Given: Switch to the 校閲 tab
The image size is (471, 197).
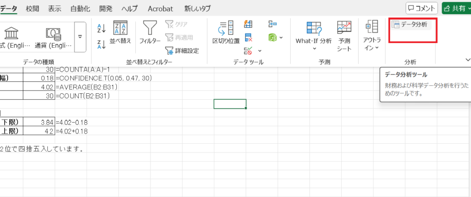Looking at the screenshot, I should click(33, 9).
